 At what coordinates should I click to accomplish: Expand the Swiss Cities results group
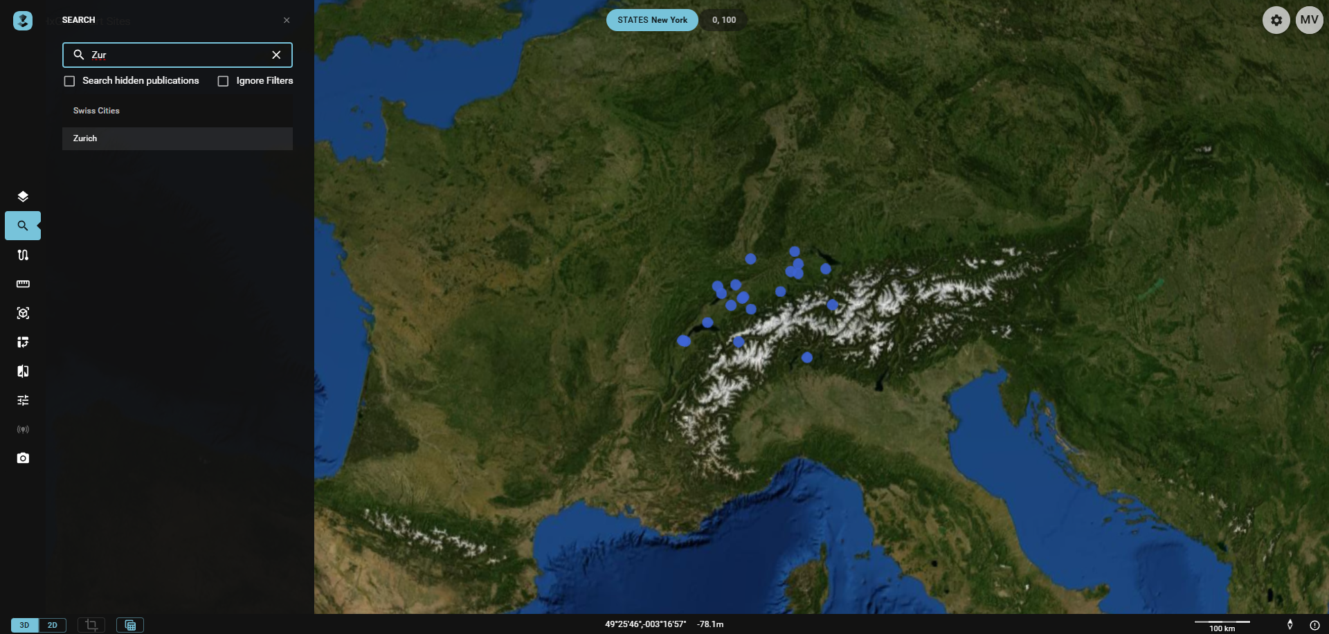tap(96, 111)
